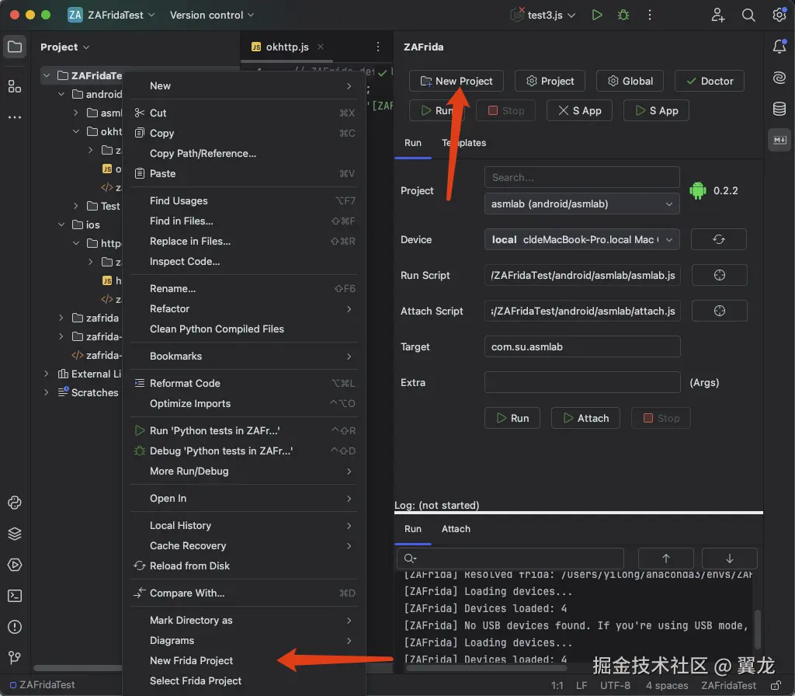Click the S App stop button

[x=579, y=110]
